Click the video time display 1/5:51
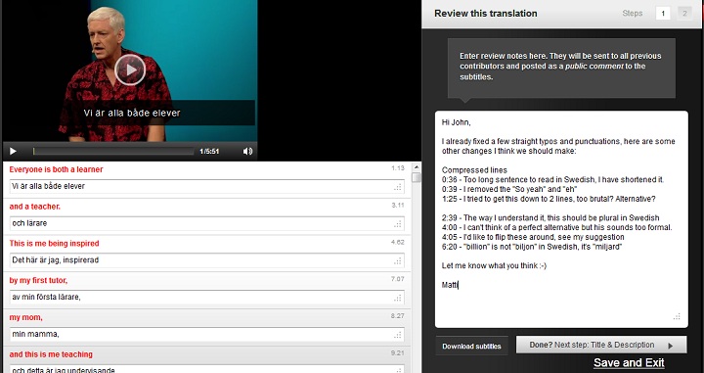 [209, 152]
